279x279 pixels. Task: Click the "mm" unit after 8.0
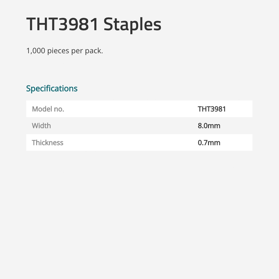point(214,126)
